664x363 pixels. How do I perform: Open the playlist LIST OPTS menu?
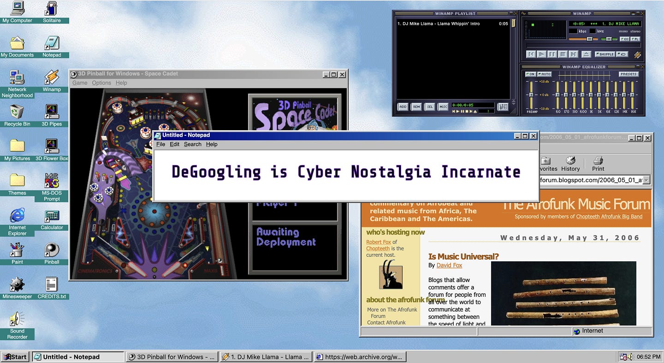click(x=503, y=107)
